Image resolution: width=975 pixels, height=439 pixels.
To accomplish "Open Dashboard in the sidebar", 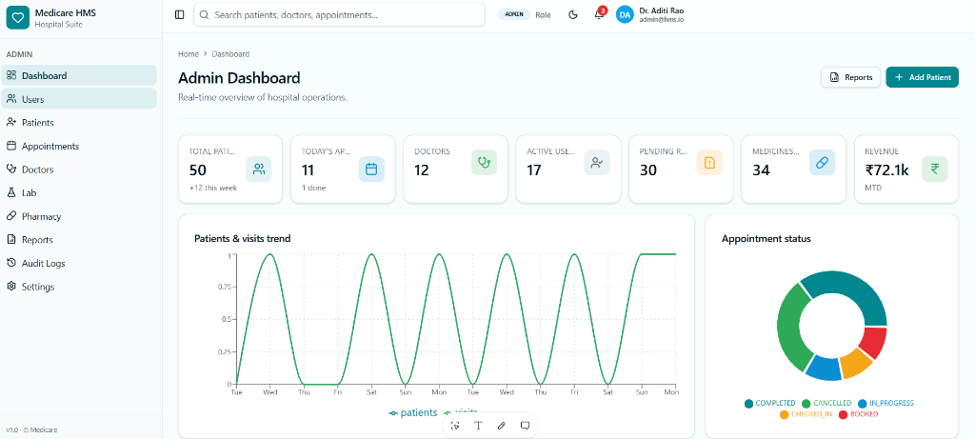I will 79,76.
